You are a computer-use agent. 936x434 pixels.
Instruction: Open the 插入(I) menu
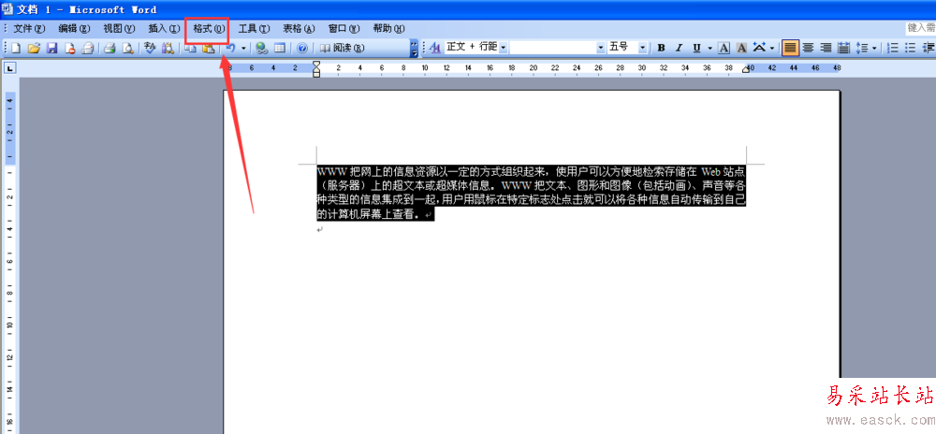(x=164, y=29)
